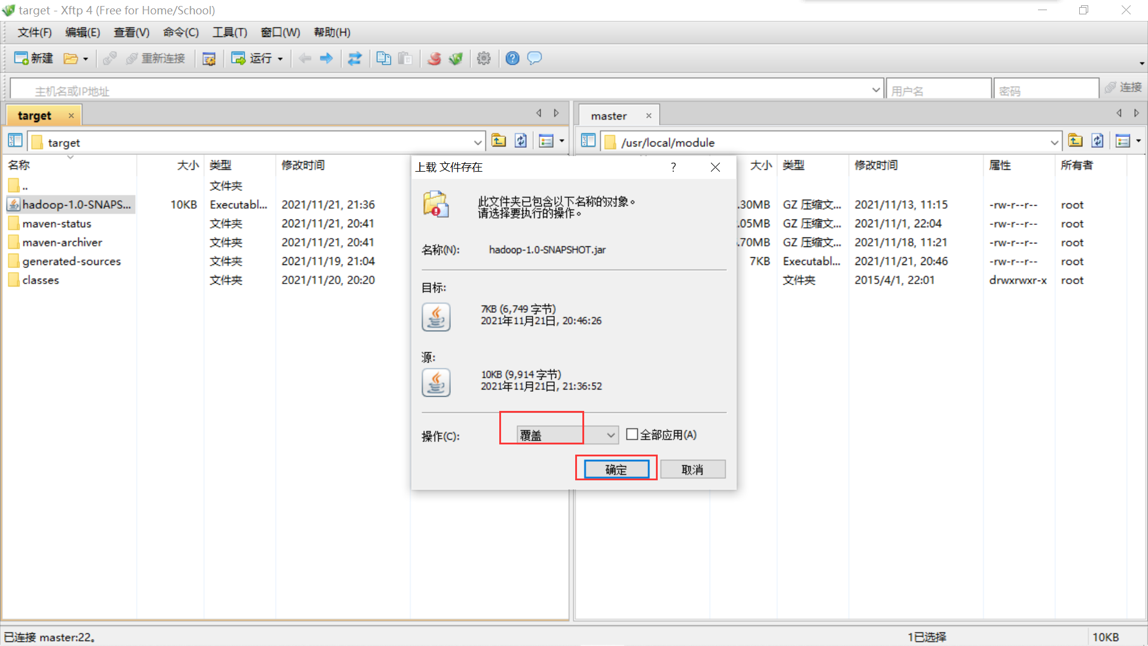Open the 运行 dropdown arrow

pyautogui.click(x=280, y=59)
